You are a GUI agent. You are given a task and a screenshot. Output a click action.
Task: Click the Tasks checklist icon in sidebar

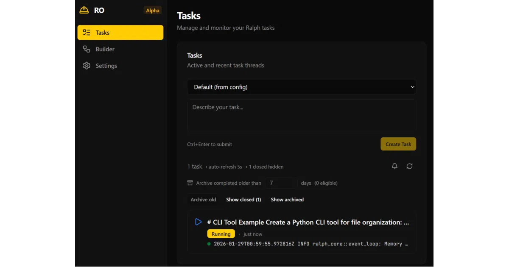87,33
